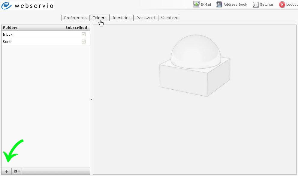Click the Subscribed column header
The width and height of the screenshot is (298, 176).
pos(76,28)
